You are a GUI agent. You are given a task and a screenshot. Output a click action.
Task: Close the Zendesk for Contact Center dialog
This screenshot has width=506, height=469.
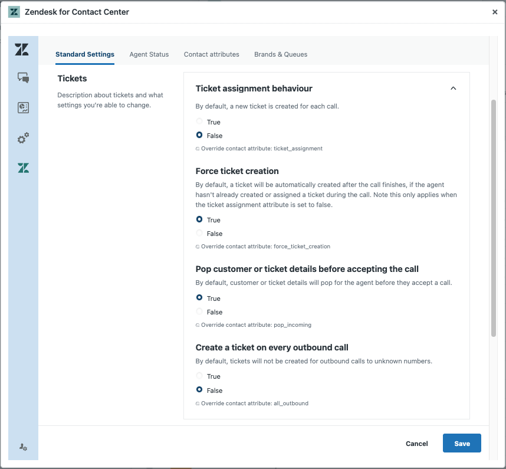pyautogui.click(x=495, y=12)
